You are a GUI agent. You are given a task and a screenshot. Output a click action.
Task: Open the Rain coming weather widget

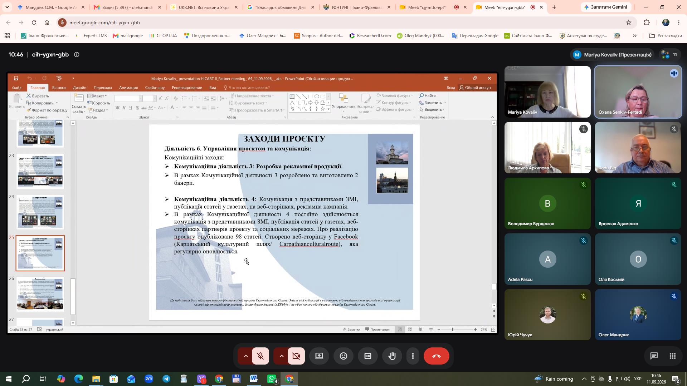pos(554,379)
